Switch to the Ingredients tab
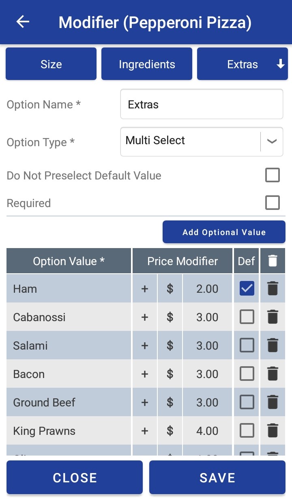The height and width of the screenshot is (499, 292). point(147,64)
